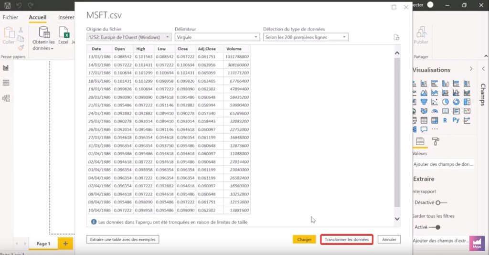Select the scatter chart visual
Viewport: 489px width, 255px height.
(435, 102)
